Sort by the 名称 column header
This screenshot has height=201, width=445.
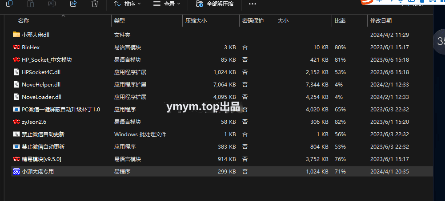coord(24,21)
